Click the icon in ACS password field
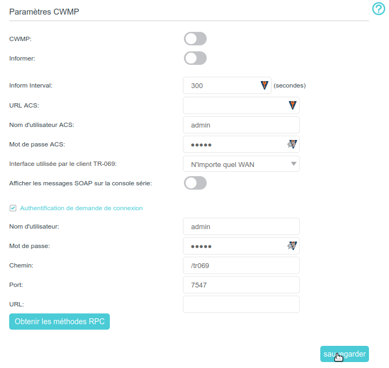Image resolution: width=389 pixels, height=368 pixels. (x=292, y=144)
